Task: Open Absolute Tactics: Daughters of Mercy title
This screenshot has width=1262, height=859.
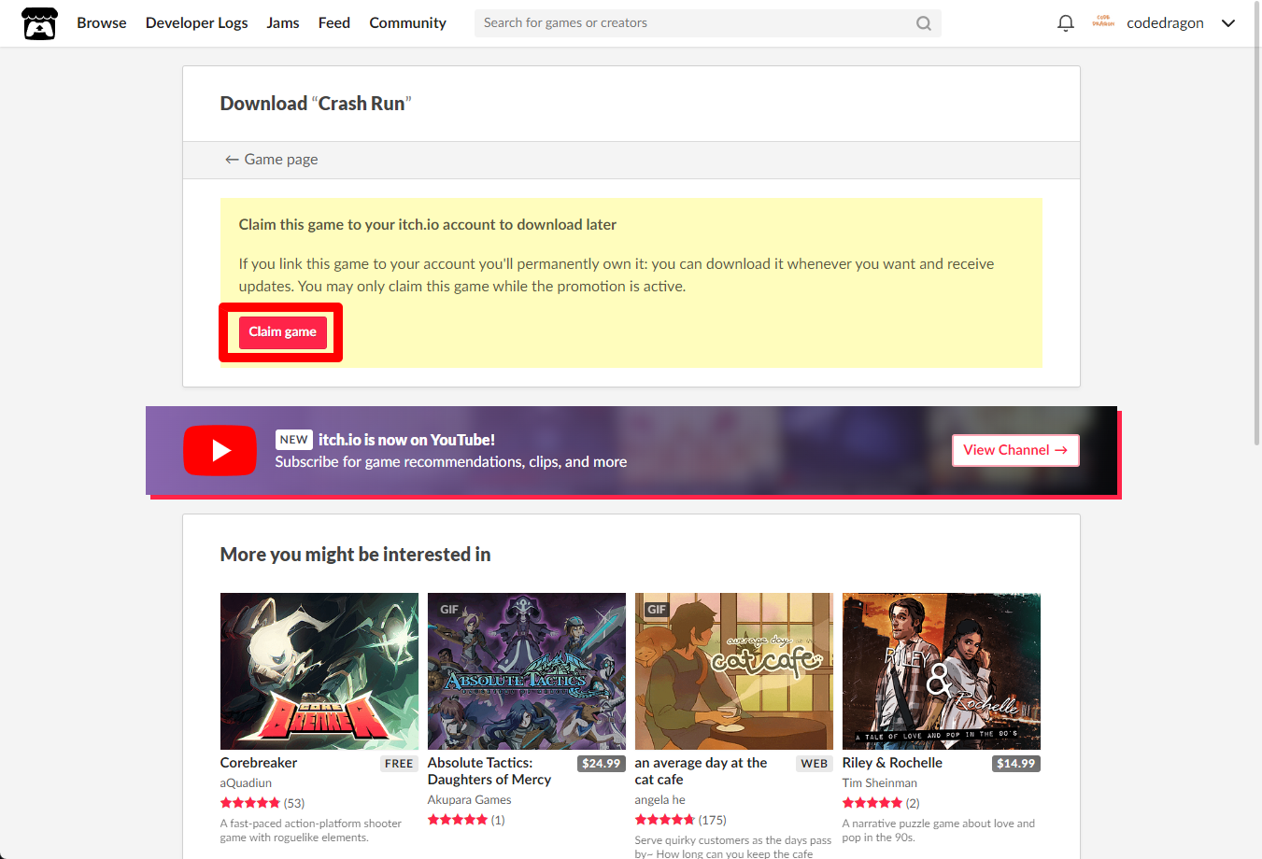Action: point(489,771)
